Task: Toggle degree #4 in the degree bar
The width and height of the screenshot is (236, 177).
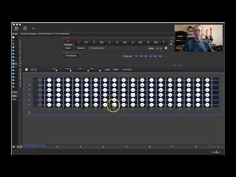Action: [125, 42]
